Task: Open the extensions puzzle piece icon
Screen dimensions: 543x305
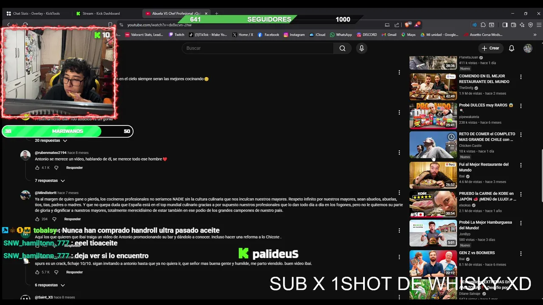Action: click(x=483, y=25)
